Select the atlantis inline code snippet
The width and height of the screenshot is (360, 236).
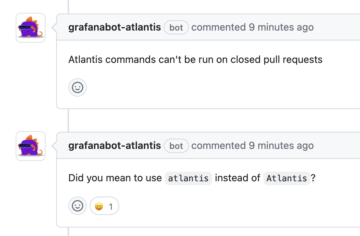[188, 178]
